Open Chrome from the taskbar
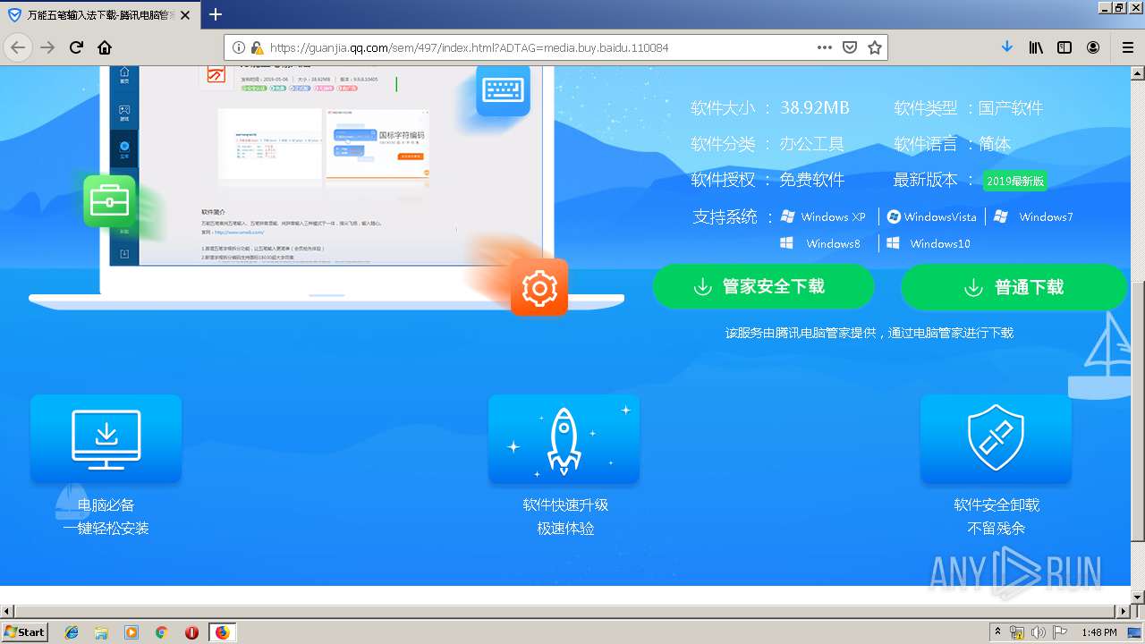The image size is (1145, 644). tap(161, 632)
